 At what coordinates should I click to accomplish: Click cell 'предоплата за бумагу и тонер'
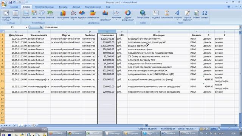click(x=159, y=63)
